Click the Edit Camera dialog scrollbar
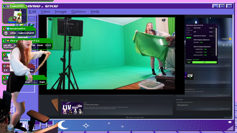 click(216, 42)
